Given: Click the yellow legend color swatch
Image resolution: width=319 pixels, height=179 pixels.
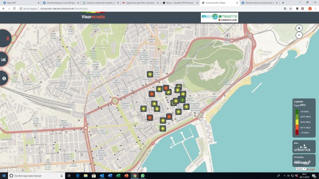Looking at the screenshot, I should pos(297,122).
